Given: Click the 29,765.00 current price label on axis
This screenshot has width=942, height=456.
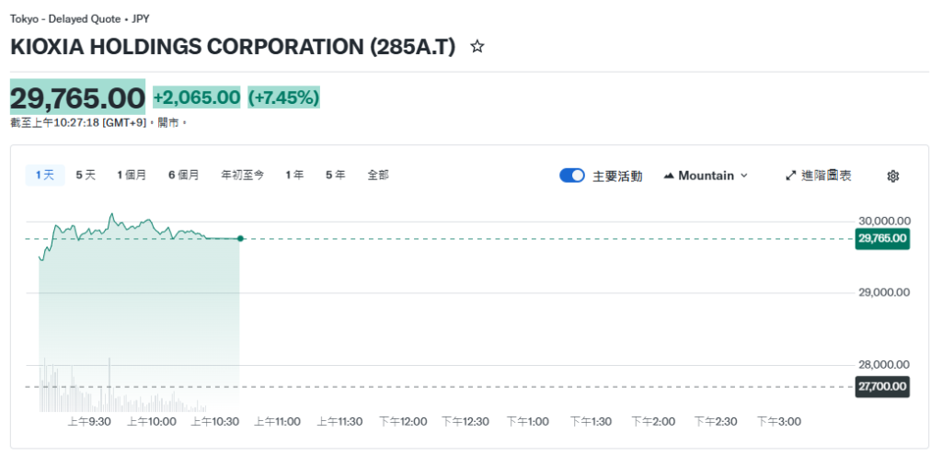Looking at the screenshot, I should pos(882,239).
